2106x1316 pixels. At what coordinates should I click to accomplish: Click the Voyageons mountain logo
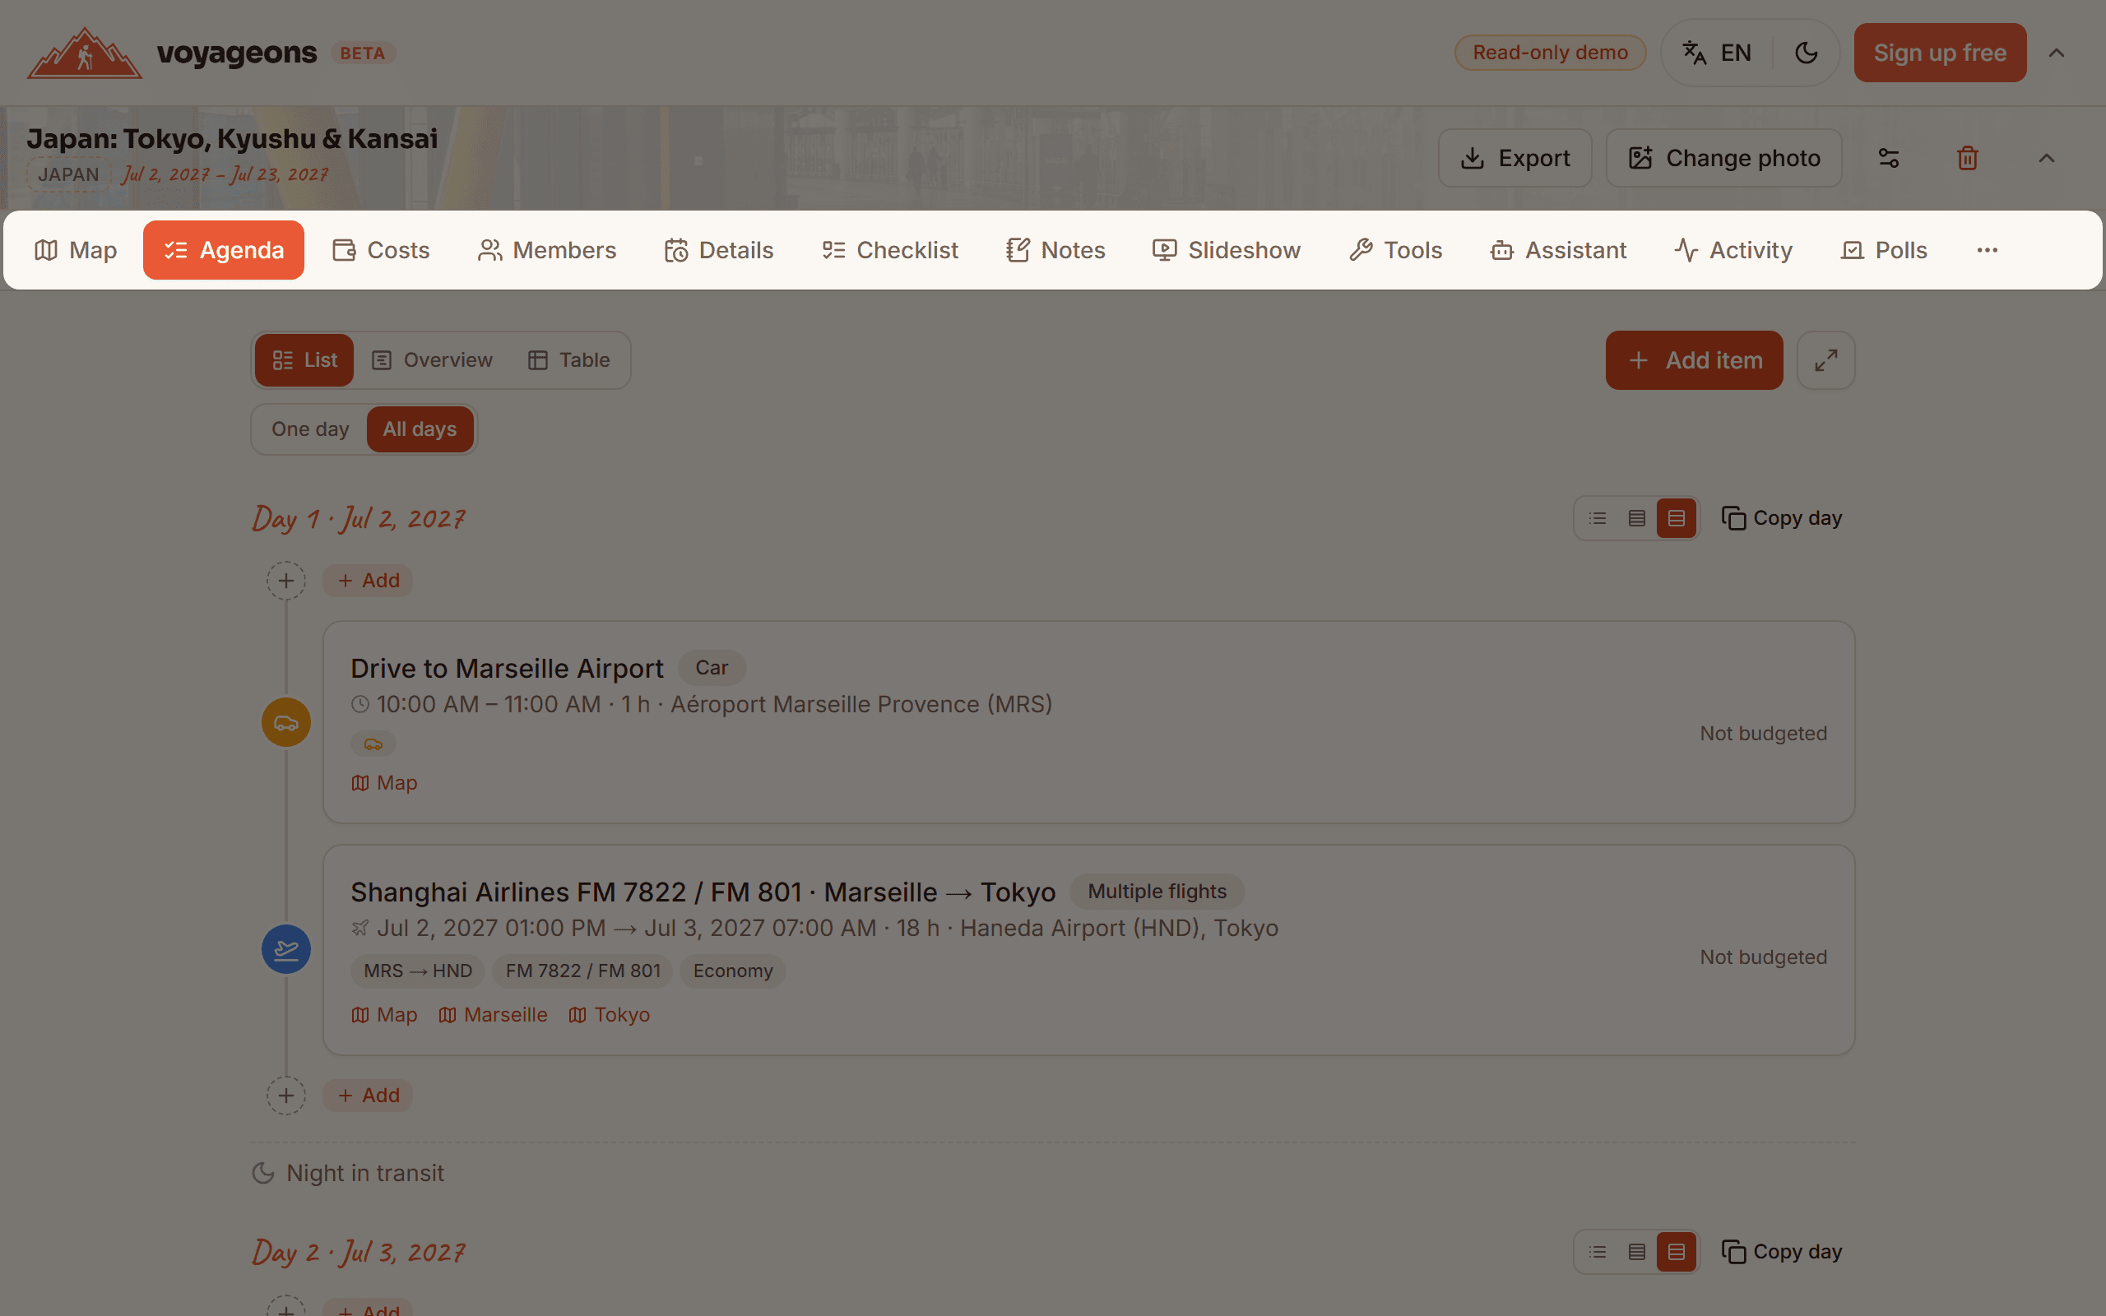point(85,53)
